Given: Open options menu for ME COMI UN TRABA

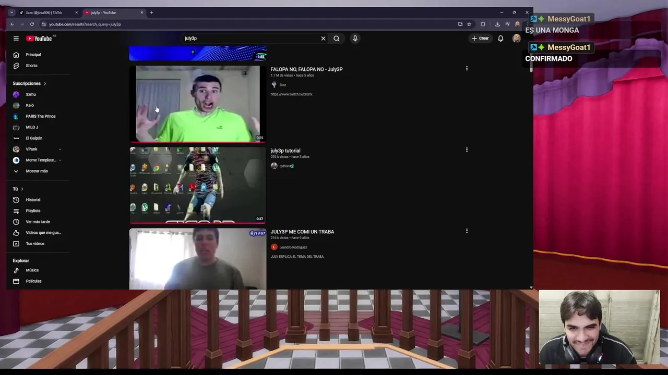Looking at the screenshot, I should pyautogui.click(x=467, y=231).
